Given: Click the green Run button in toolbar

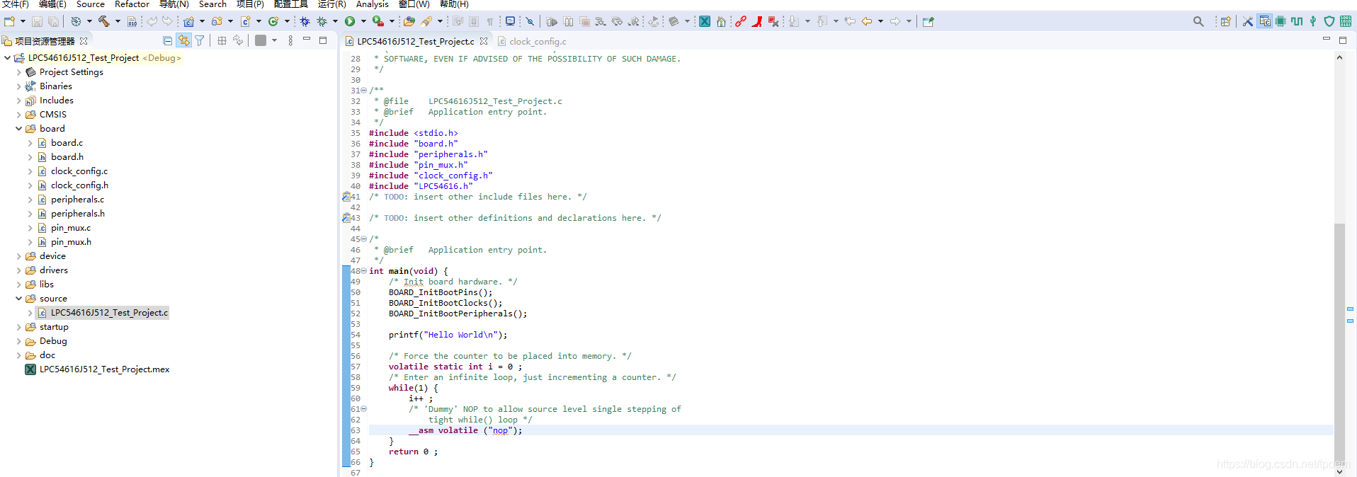Looking at the screenshot, I should (350, 21).
